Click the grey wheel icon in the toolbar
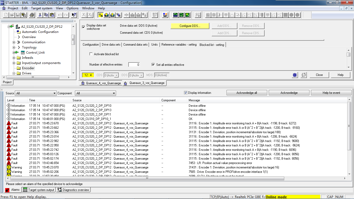Viewport: 354px width, 199px height. [x=214, y=15]
